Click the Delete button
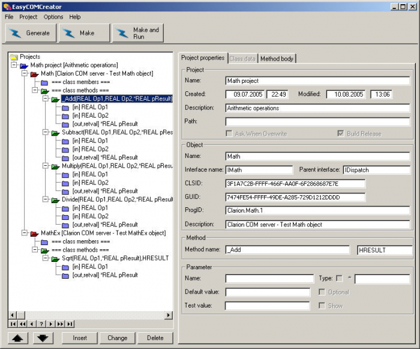420x349 pixels. (155, 338)
